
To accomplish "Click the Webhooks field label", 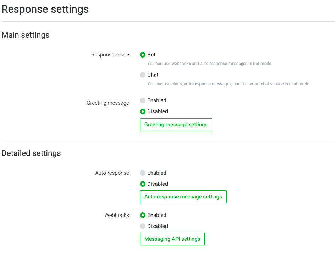I will coord(117,215).
